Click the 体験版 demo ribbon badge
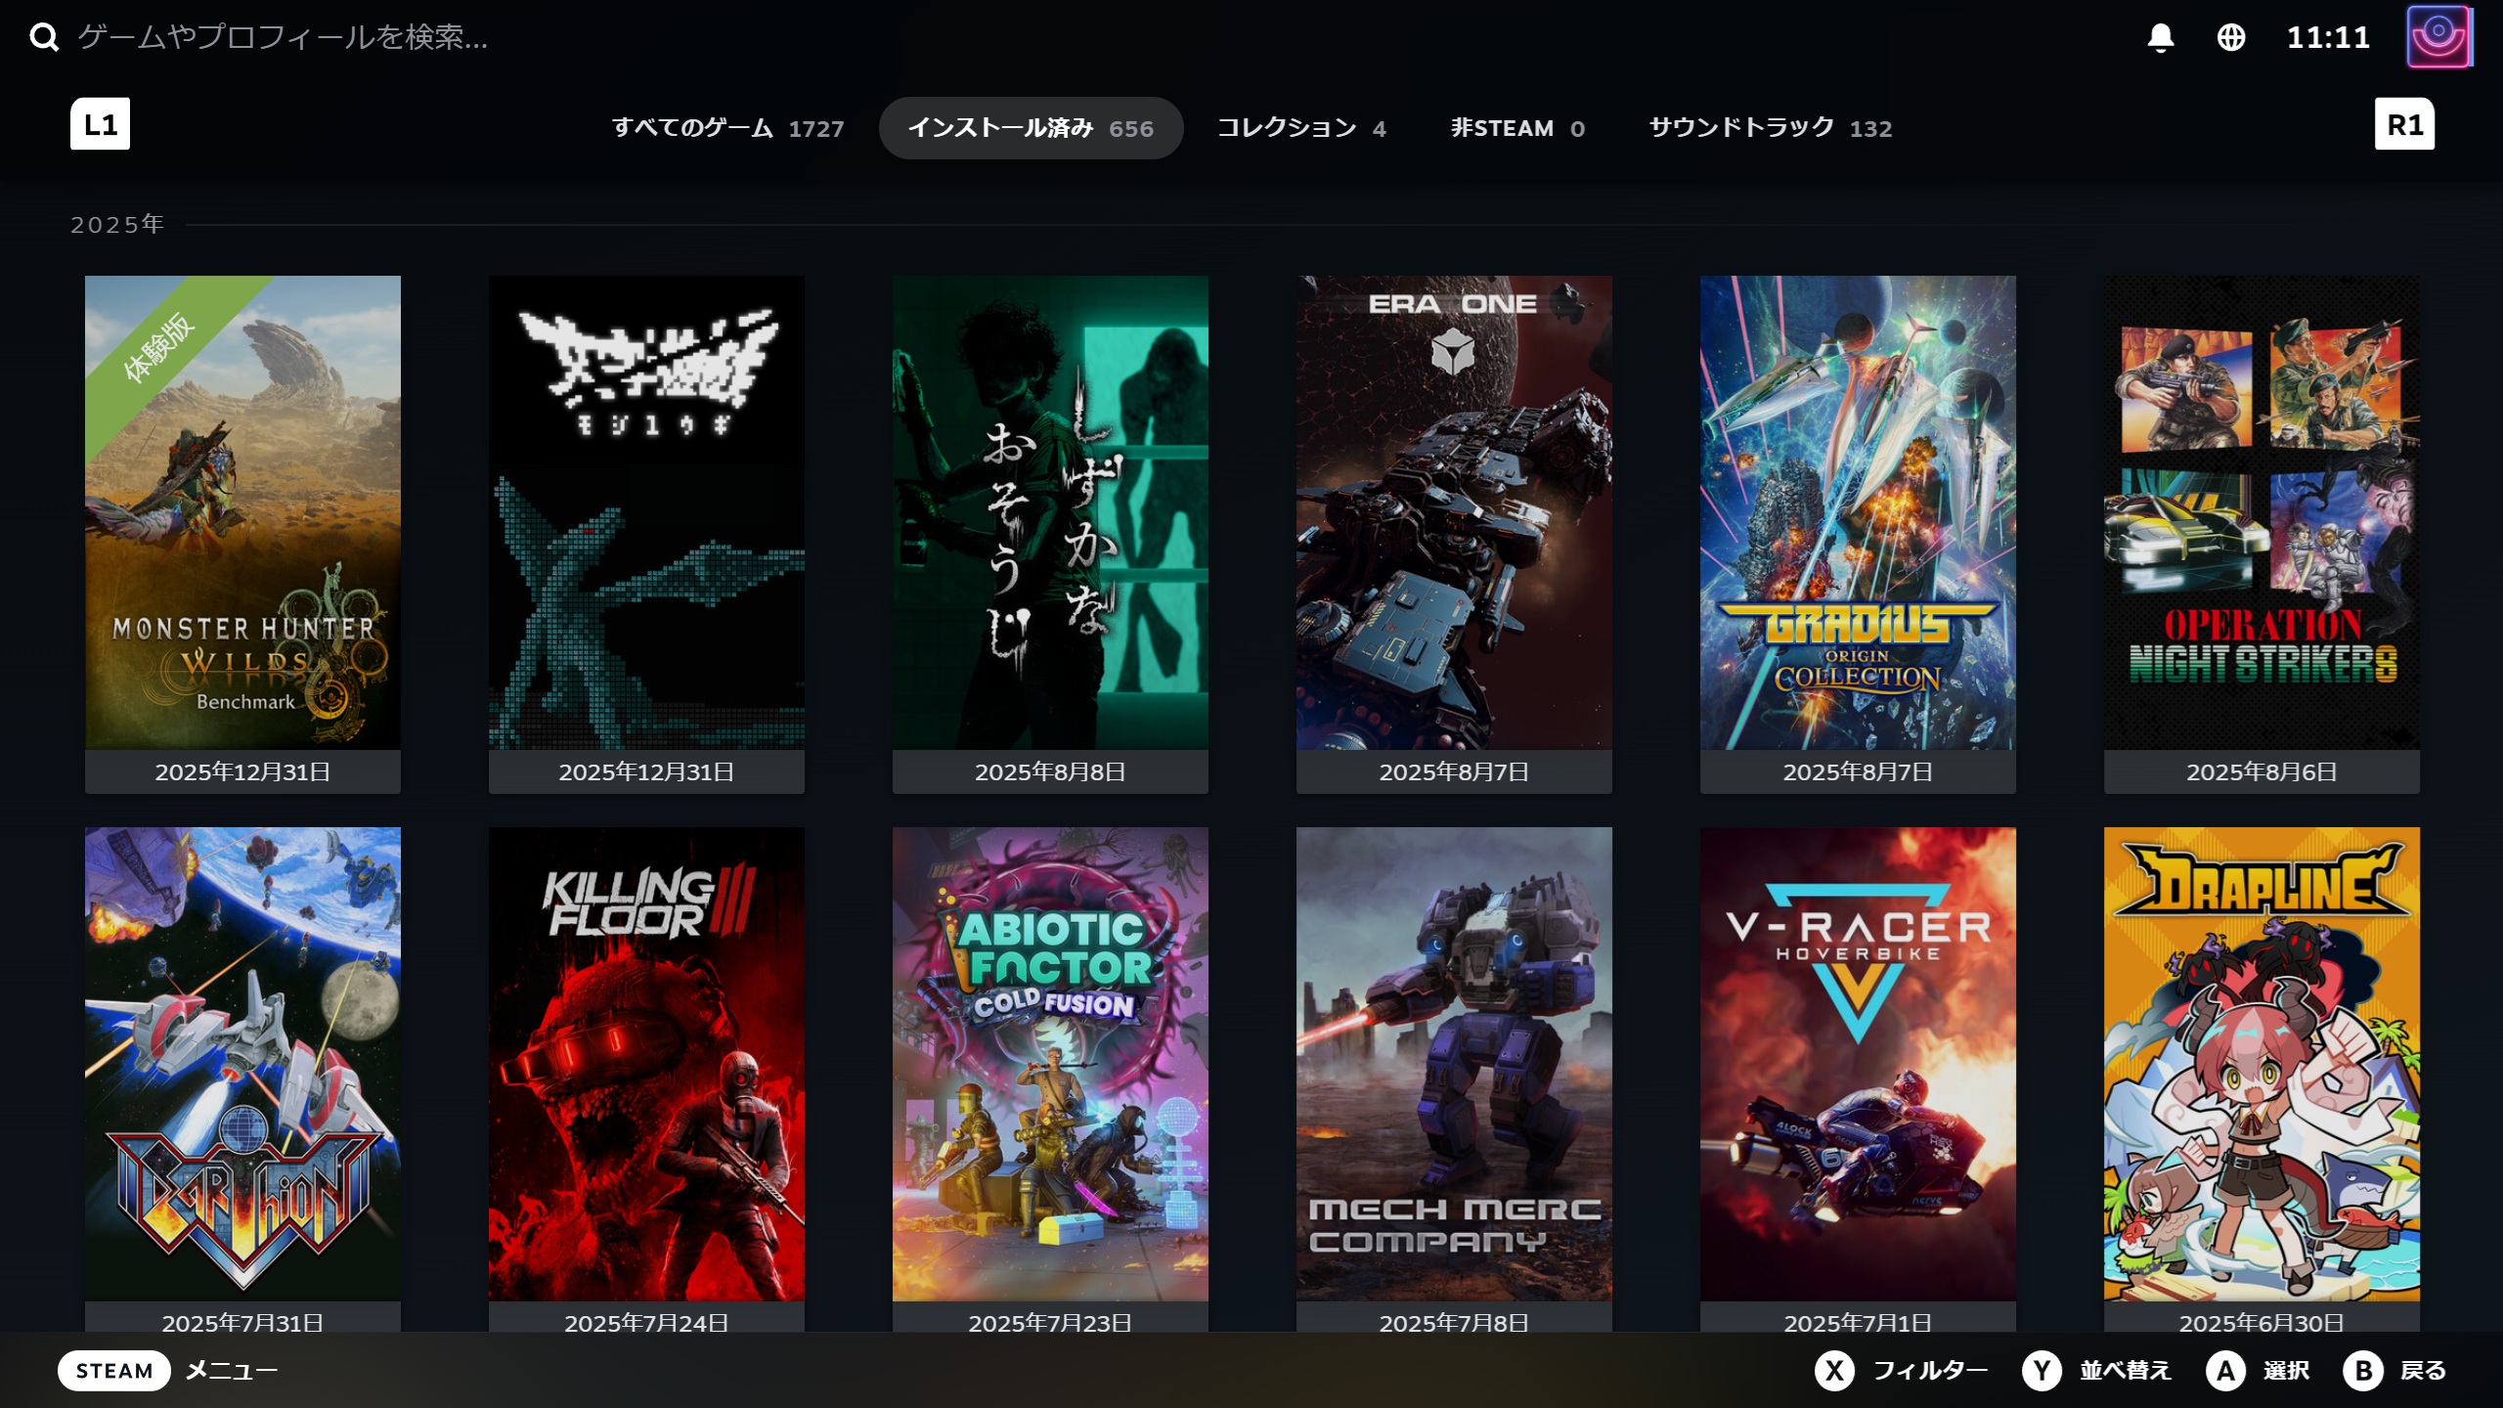 pos(159,347)
